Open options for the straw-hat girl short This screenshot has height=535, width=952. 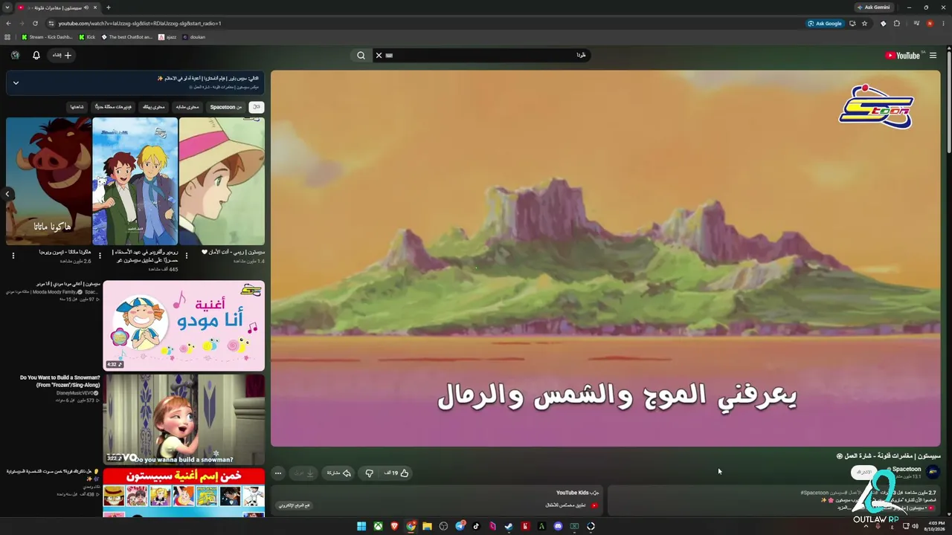pos(187,256)
